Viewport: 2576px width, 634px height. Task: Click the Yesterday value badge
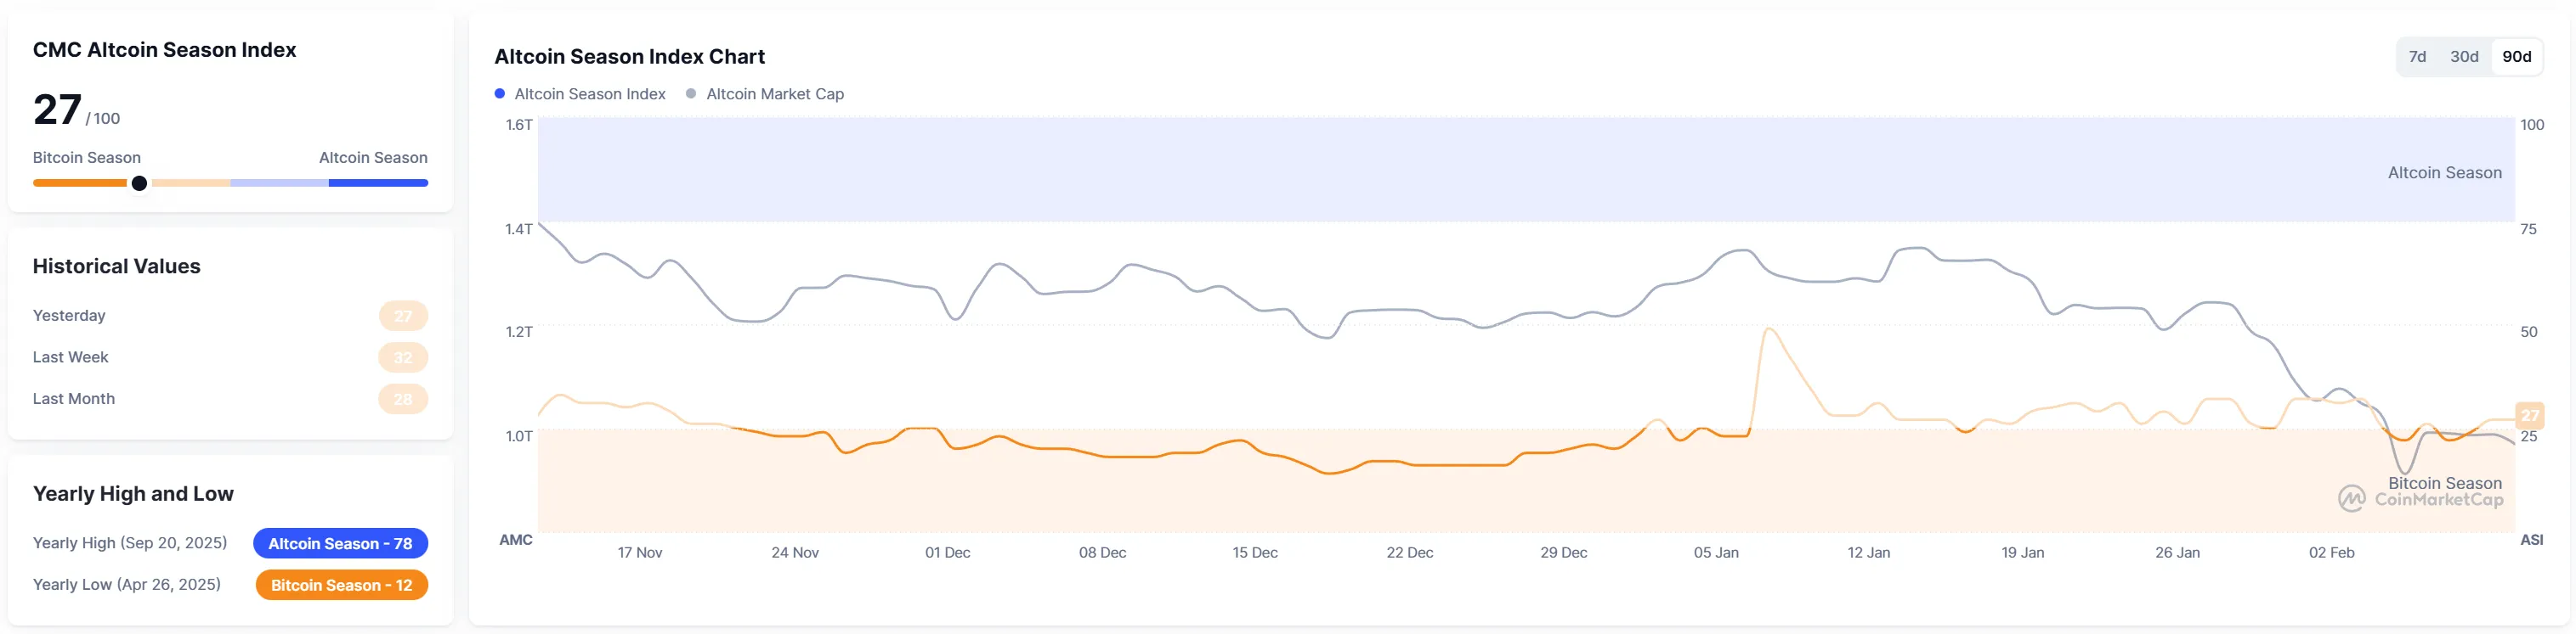coord(403,317)
